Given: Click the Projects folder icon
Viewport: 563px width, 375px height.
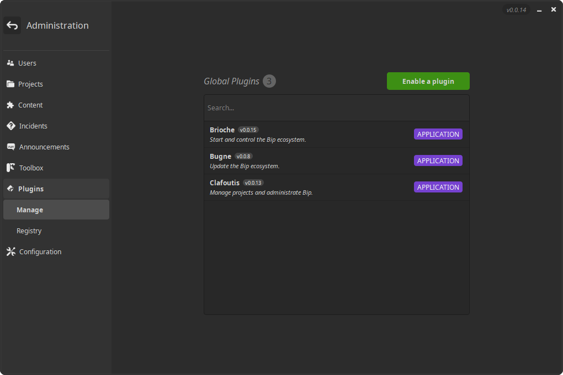Looking at the screenshot, I should point(10,84).
